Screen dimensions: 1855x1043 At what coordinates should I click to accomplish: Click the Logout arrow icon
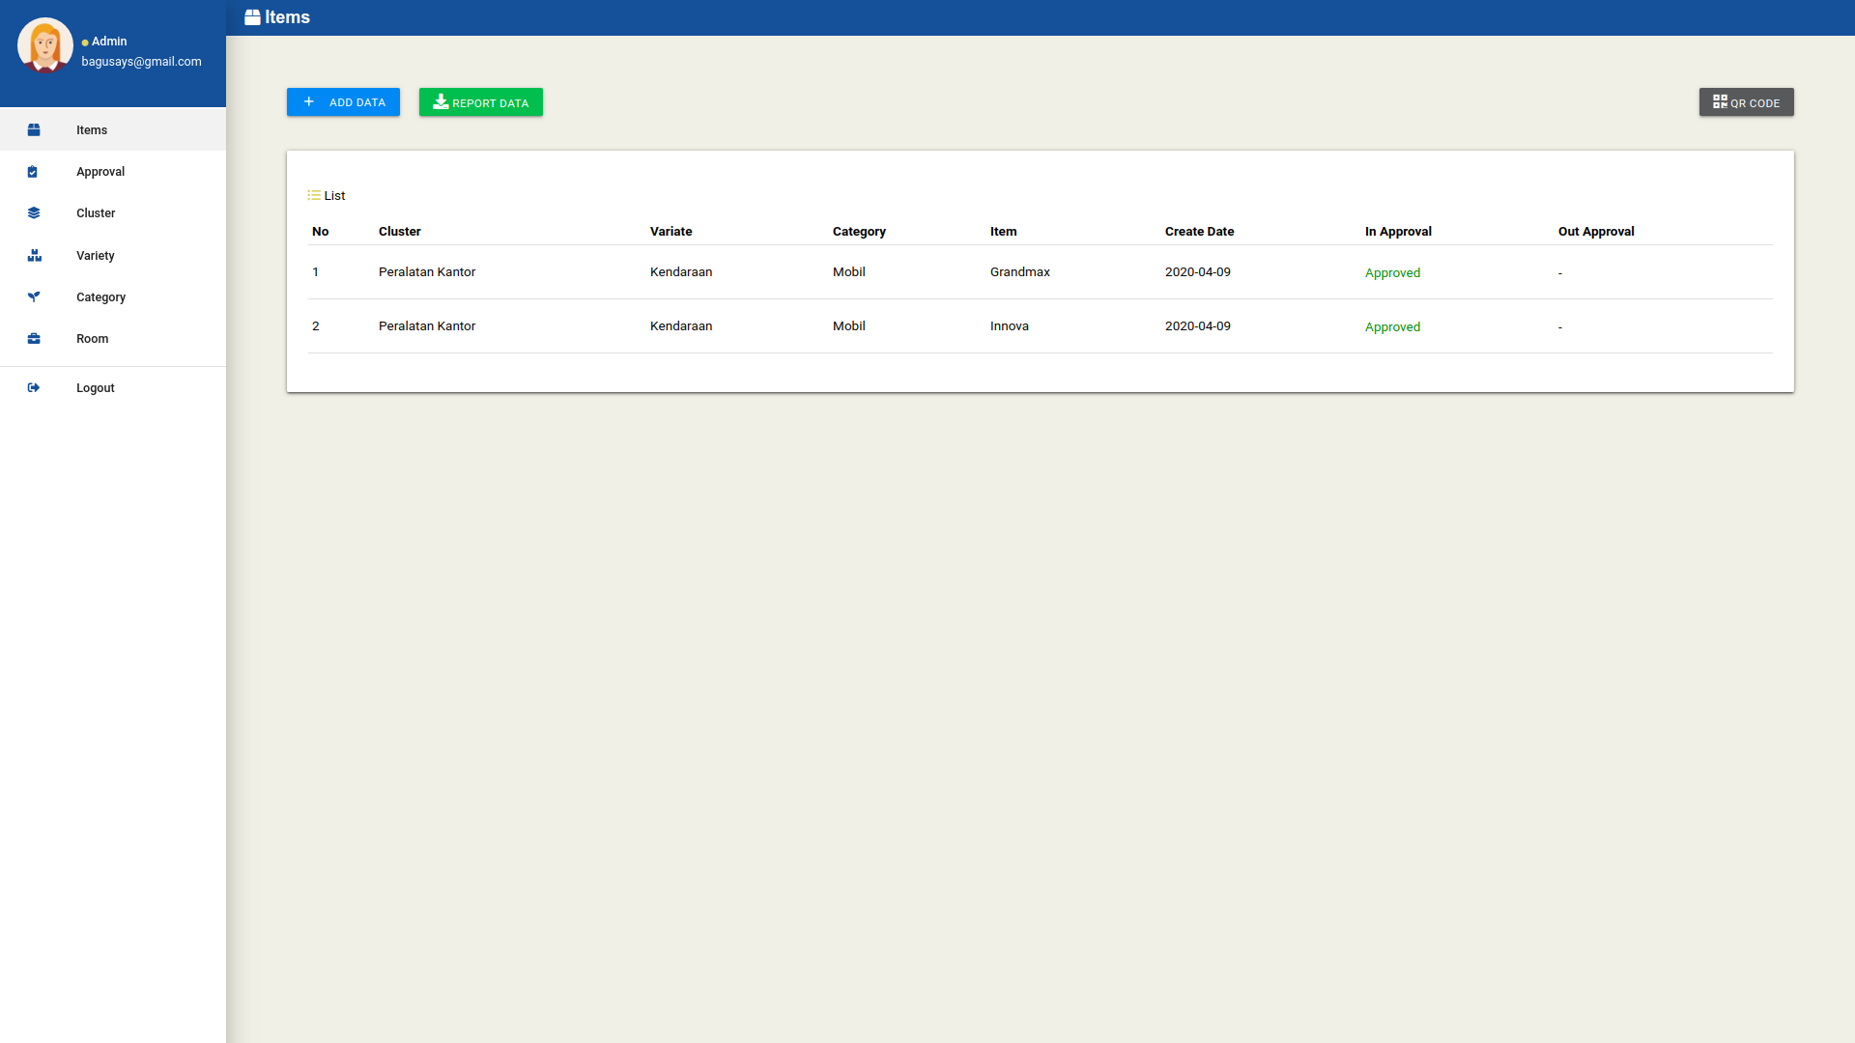click(x=34, y=388)
